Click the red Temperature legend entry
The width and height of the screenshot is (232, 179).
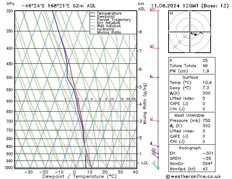pos(106,13)
